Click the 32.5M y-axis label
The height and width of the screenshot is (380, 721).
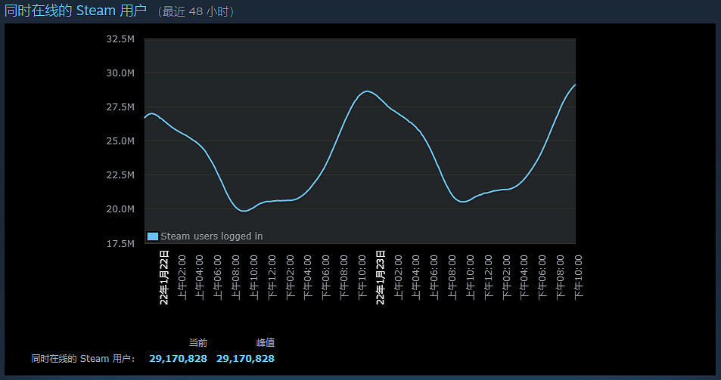coord(120,39)
